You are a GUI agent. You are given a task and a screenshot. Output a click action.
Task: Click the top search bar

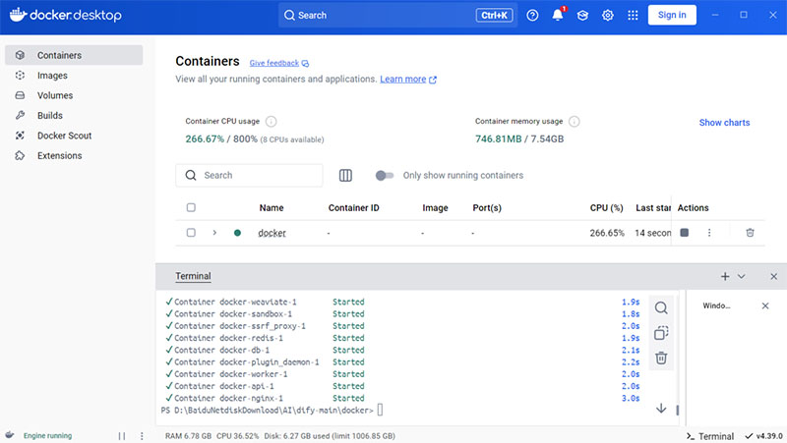397,15
